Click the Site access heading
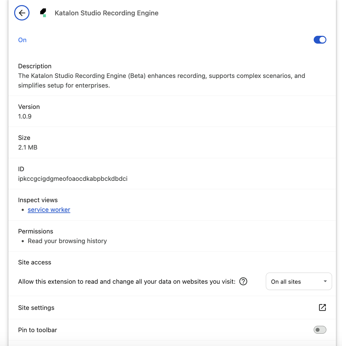Viewport: 342px width, 346px height. click(34, 262)
